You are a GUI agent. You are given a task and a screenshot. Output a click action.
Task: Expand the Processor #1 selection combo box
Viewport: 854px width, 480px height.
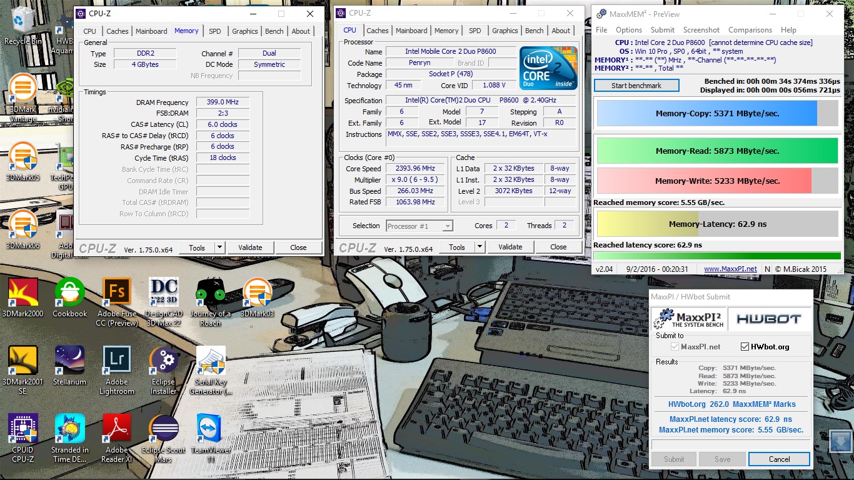tap(419, 226)
